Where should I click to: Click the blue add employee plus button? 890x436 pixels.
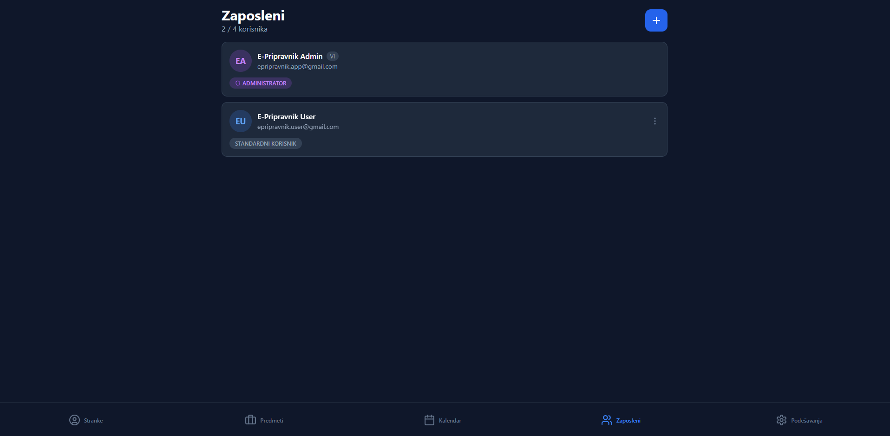tap(656, 20)
